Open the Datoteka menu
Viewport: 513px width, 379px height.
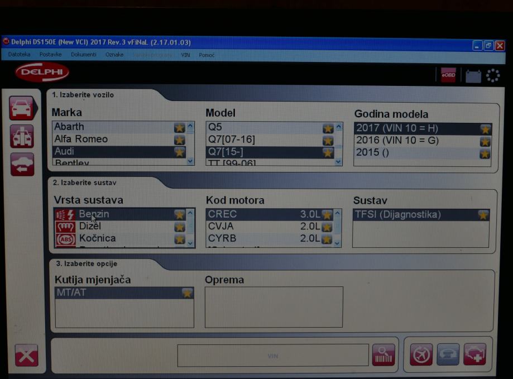[x=20, y=54]
